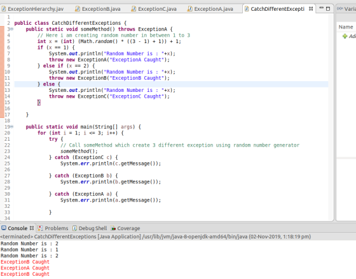Click the green add expression icon
This screenshot has width=356, height=279.
345,36
